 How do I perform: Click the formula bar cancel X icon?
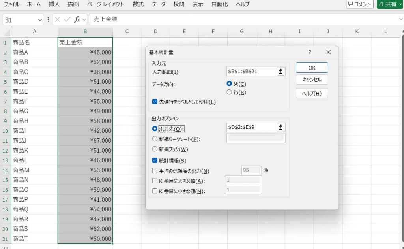[58, 19]
